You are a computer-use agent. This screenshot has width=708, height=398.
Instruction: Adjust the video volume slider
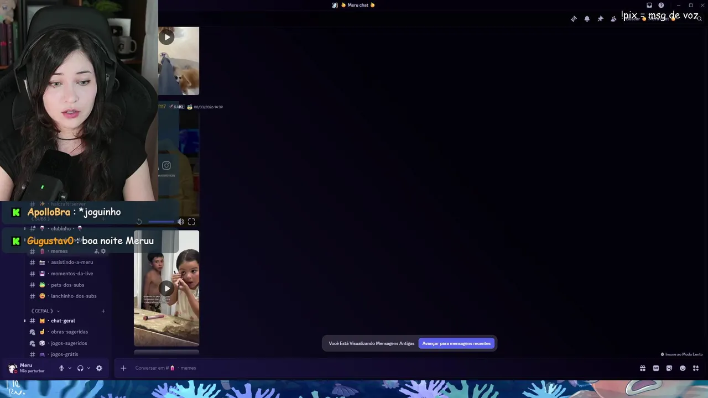pyautogui.click(x=161, y=222)
